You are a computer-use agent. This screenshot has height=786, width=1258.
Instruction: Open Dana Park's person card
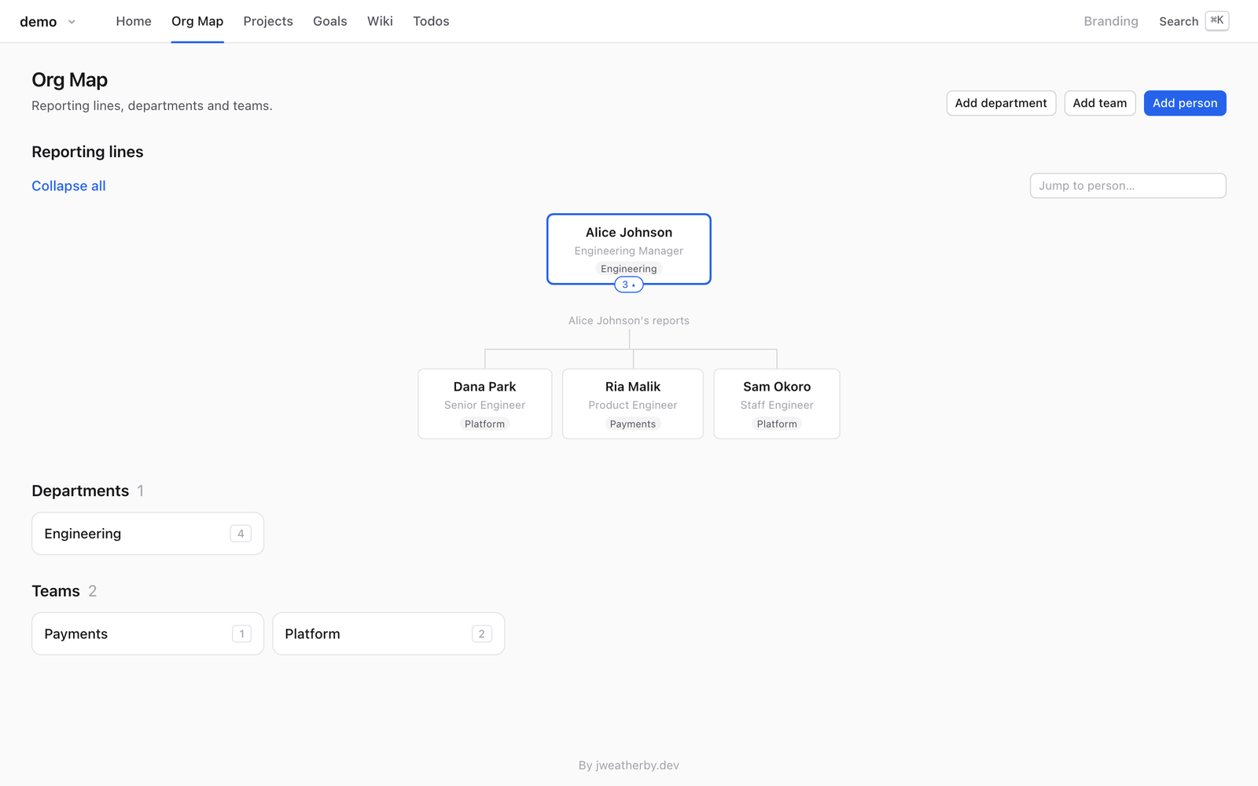(x=485, y=403)
